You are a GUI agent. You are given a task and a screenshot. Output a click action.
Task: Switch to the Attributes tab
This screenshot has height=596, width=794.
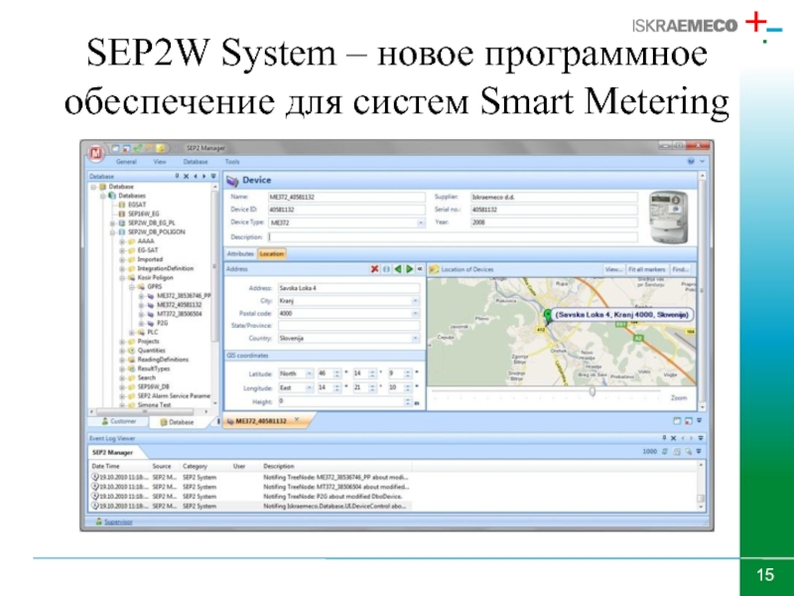(240, 254)
